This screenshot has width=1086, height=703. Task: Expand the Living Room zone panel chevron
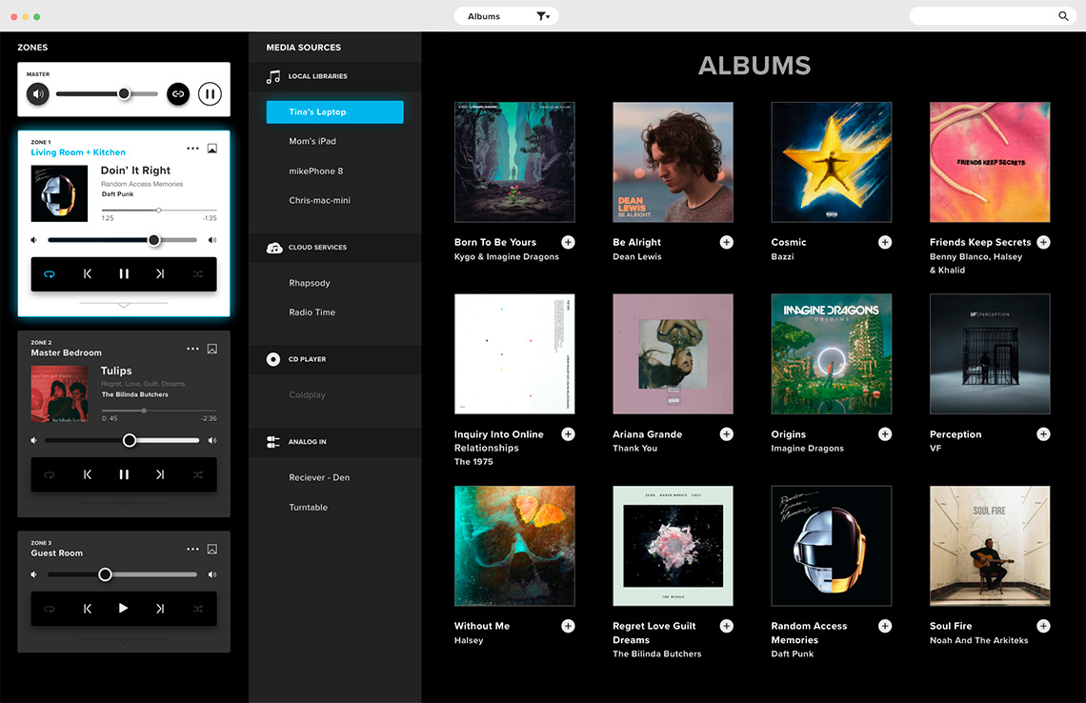(x=123, y=305)
